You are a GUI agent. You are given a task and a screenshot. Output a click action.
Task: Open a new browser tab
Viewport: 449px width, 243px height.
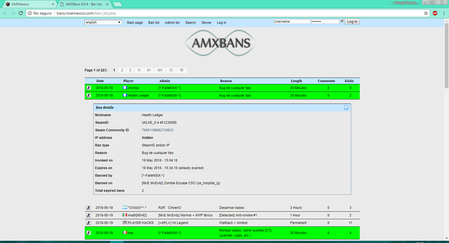point(118,4)
